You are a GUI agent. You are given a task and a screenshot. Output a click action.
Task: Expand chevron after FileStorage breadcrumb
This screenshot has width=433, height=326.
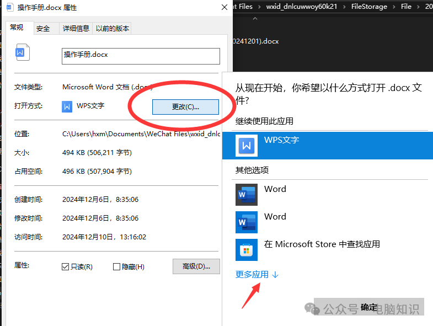pos(394,7)
